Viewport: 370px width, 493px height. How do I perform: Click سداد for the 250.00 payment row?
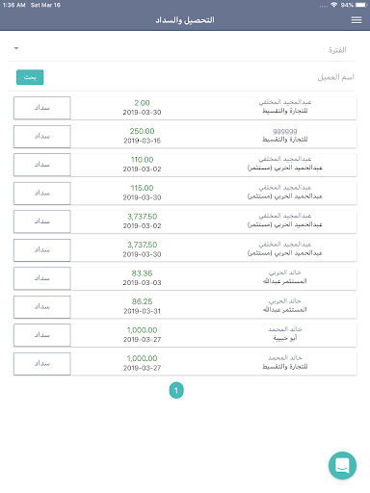(x=42, y=137)
